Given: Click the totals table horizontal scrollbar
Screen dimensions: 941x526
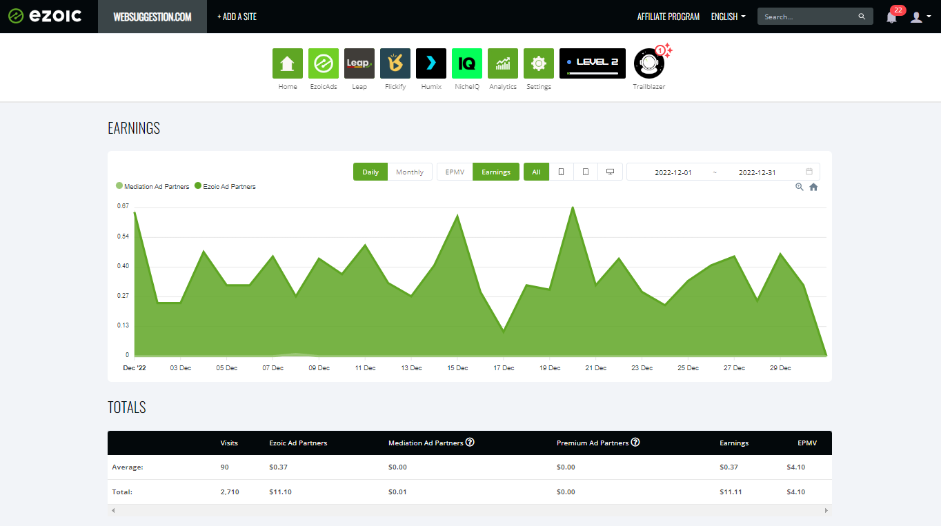Looking at the screenshot, I should point(470,511).
